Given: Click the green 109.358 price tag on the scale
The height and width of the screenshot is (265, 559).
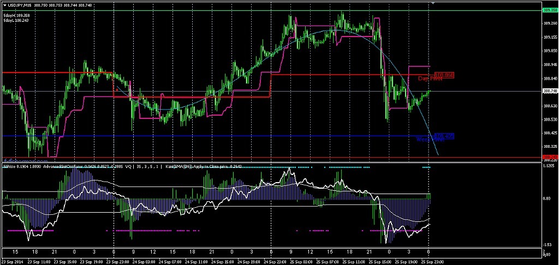Looking at the screenshot, I should [x=550, y=10].
